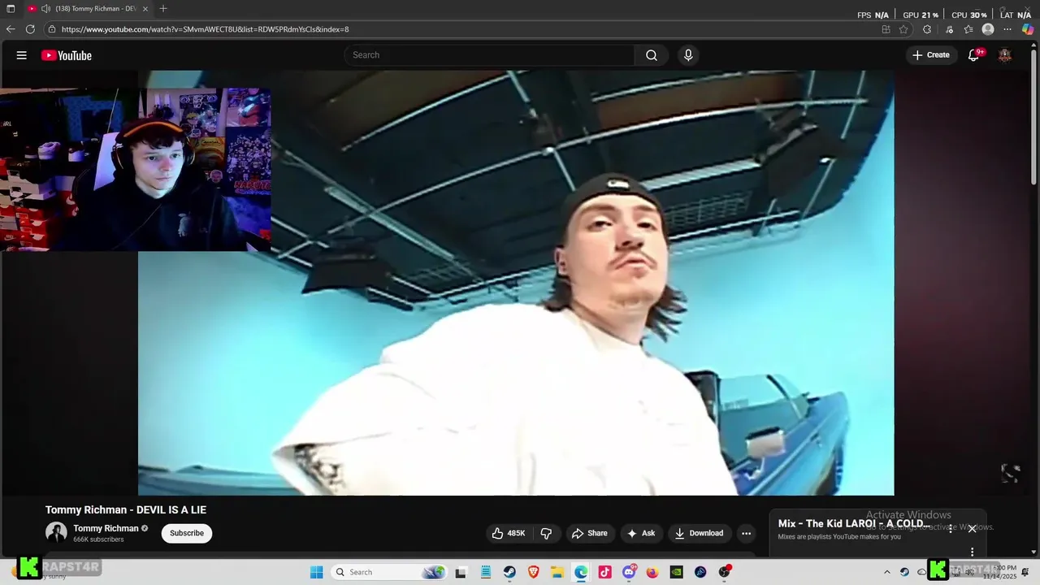1040x585 pixels.
Task: Open browser apps/split screen icon in address bar
Action: click(x=886, y=29)
